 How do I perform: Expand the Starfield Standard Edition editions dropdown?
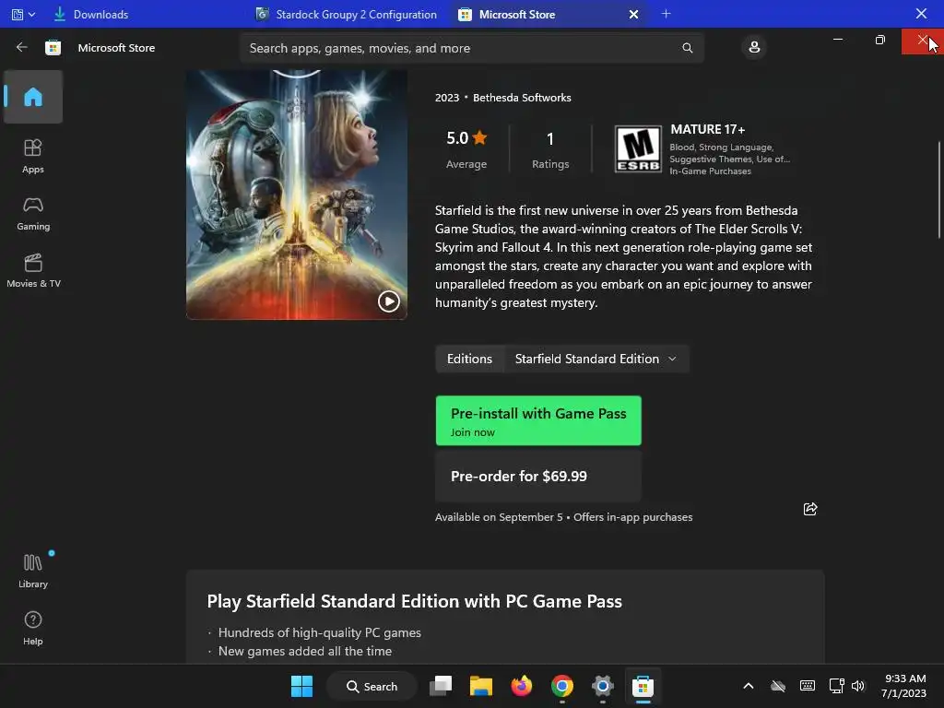coord(596,359)
